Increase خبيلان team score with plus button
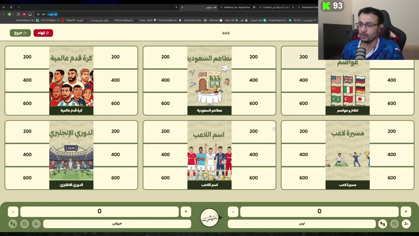This screenshot has height=236, width=419. (x=186, y=212)
